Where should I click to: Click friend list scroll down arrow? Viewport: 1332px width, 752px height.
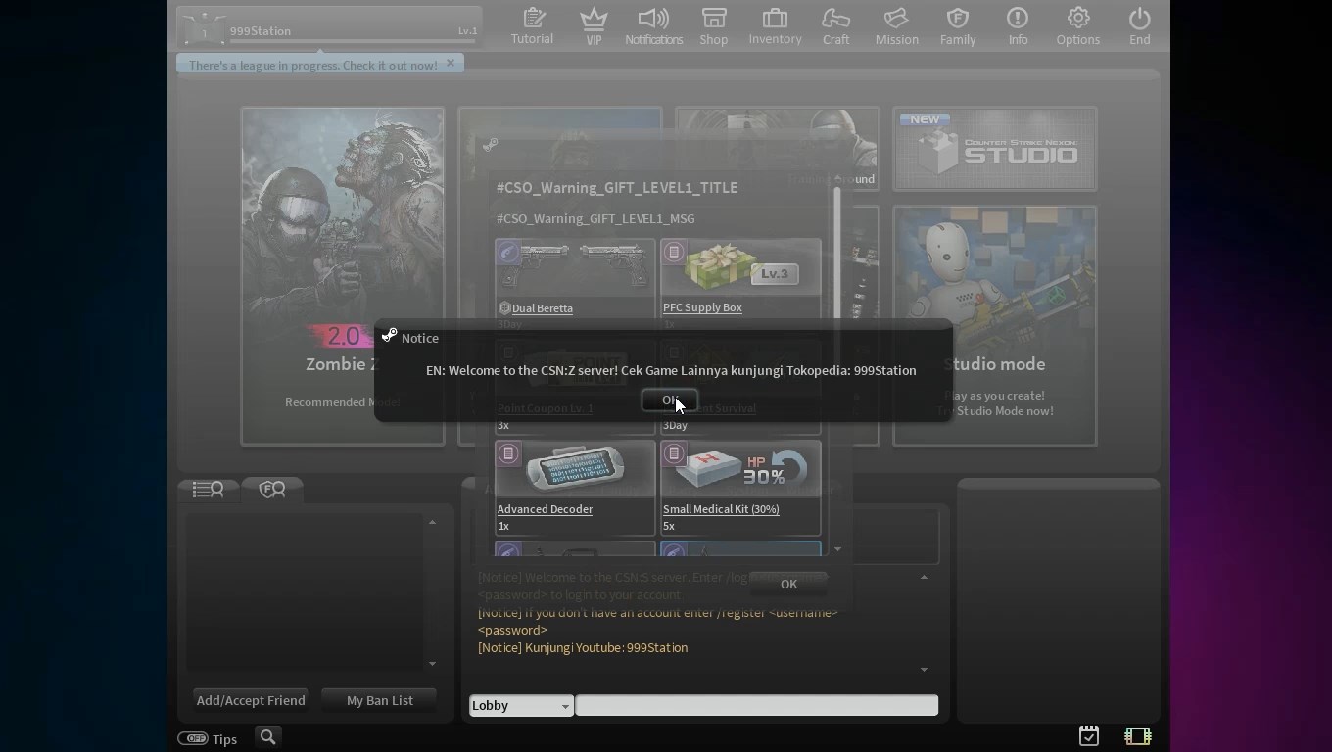(432, 664)
